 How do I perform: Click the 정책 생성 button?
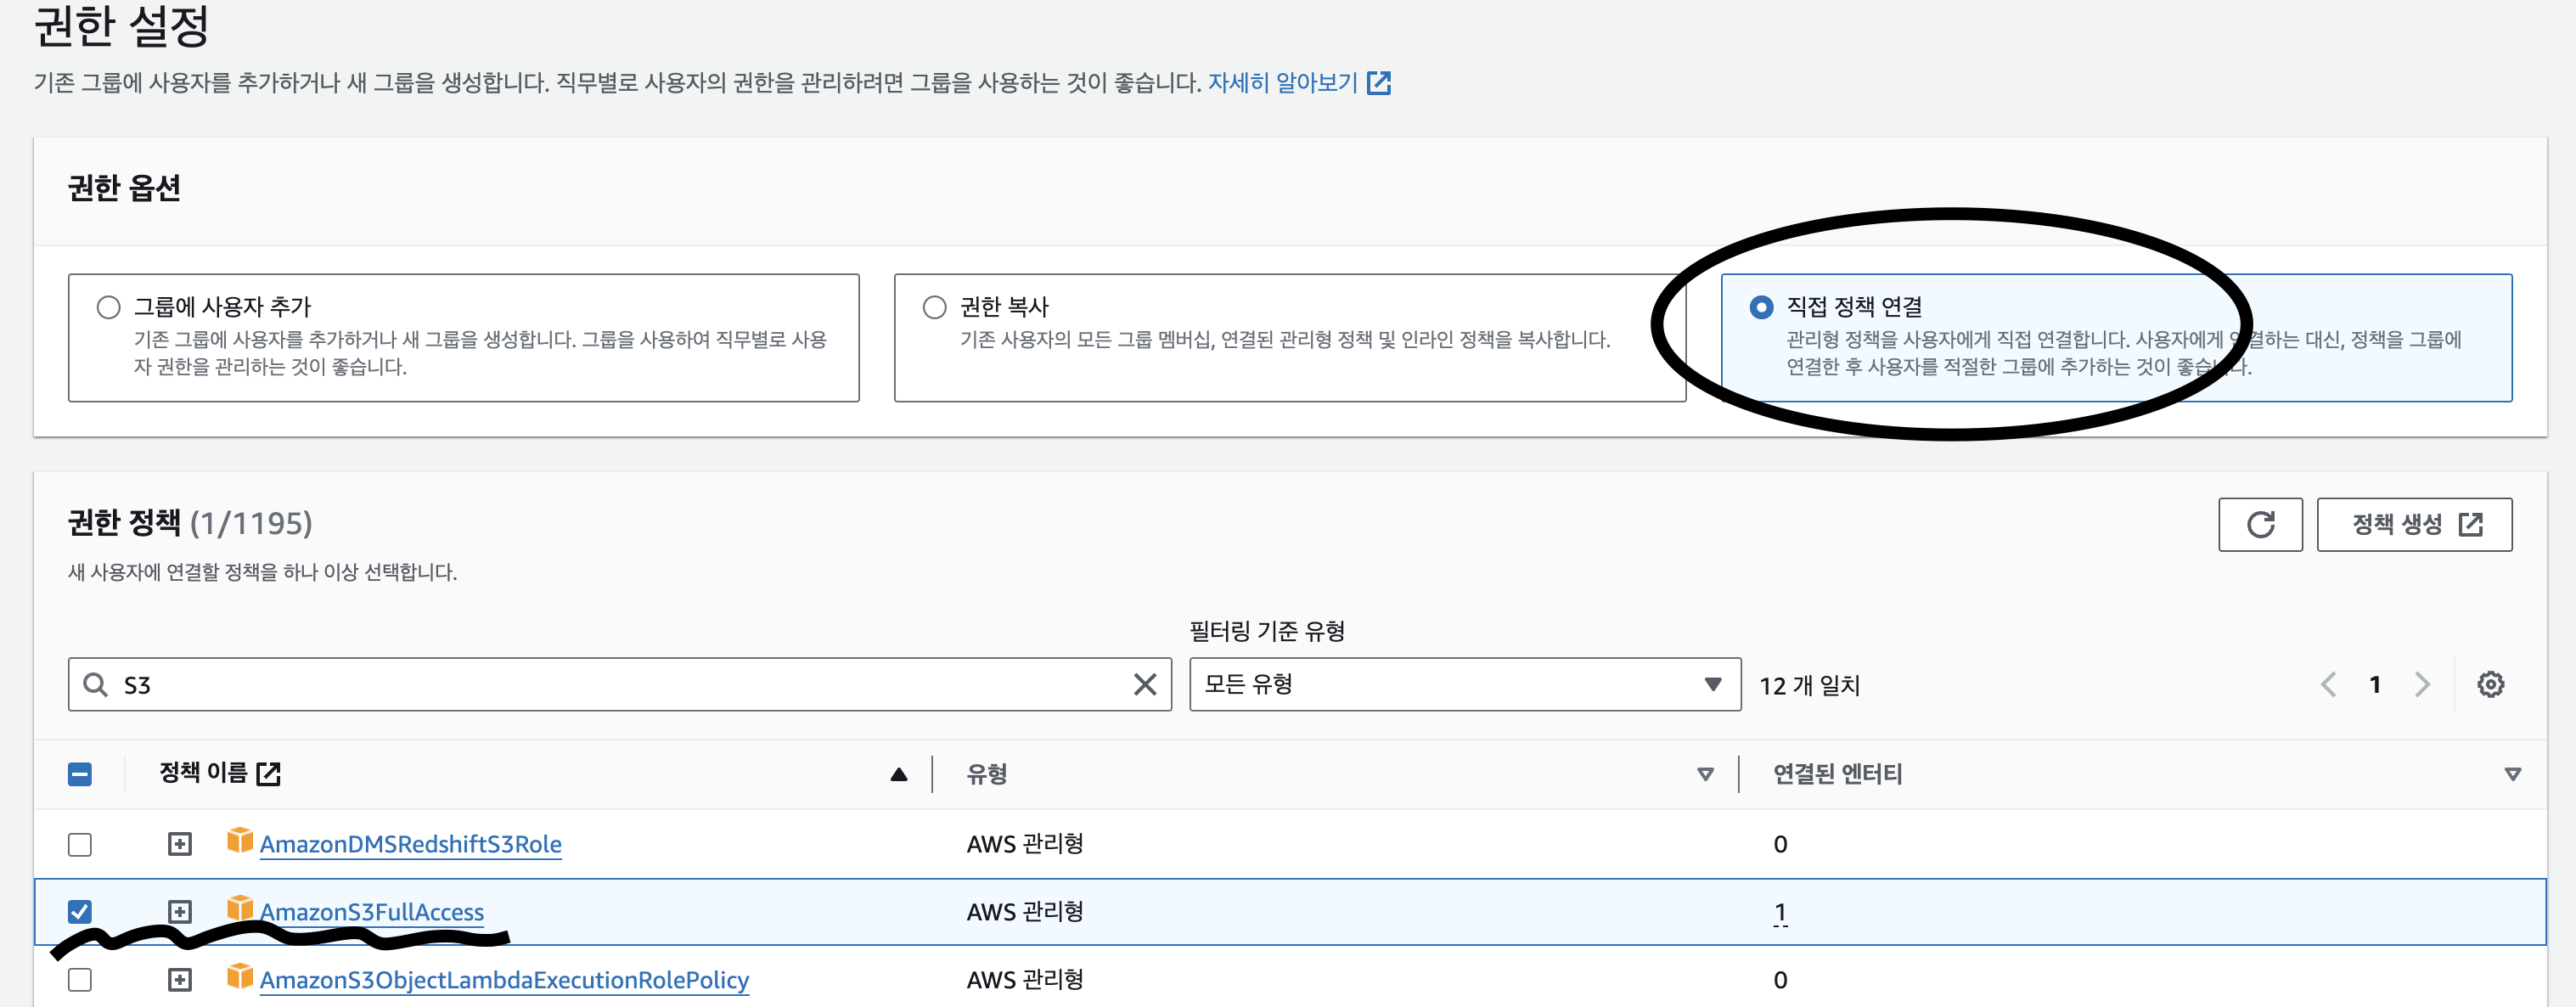coord(2413,524)
